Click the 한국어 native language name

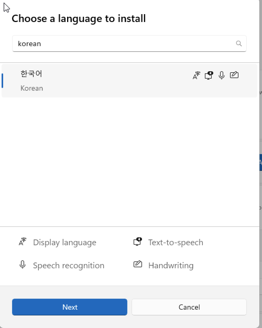[31, 74]
